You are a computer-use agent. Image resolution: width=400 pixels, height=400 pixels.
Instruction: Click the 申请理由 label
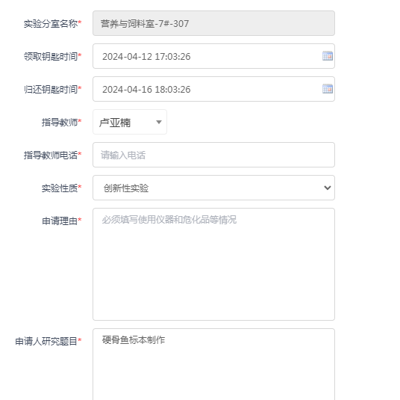(61, 221)
